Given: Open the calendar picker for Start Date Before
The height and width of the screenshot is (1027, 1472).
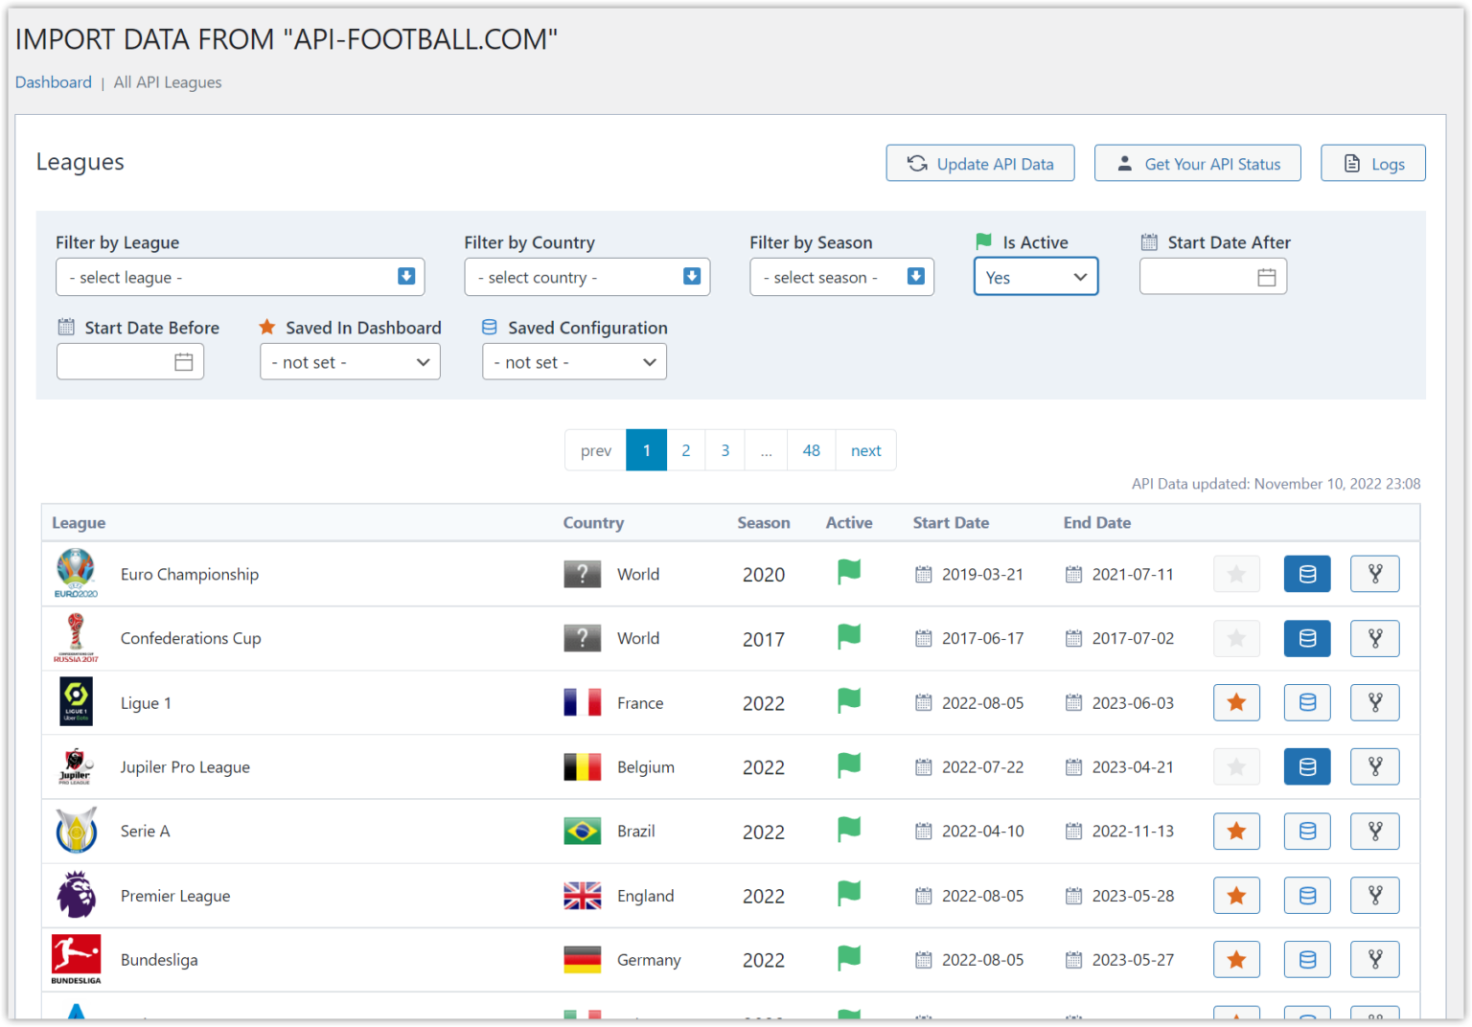Looking at the screenshot, I should tap(185, 361).
